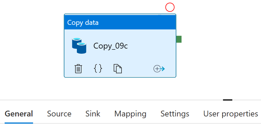Open the Source tab
Image resolution: width=261 pixels, height=130 pixels.
tap(59, 114)
